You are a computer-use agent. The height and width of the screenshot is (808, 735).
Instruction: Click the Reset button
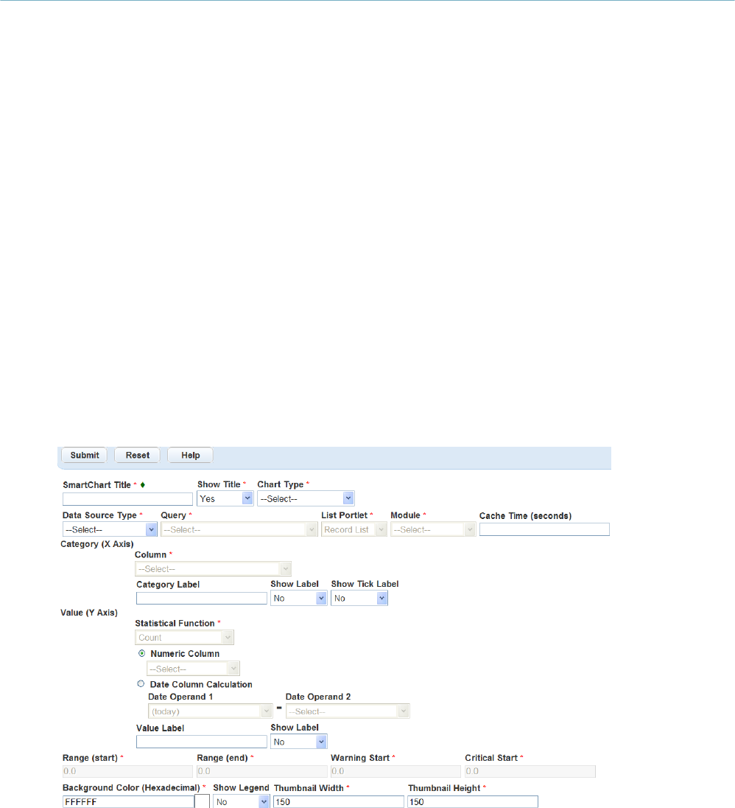(138, 455)
